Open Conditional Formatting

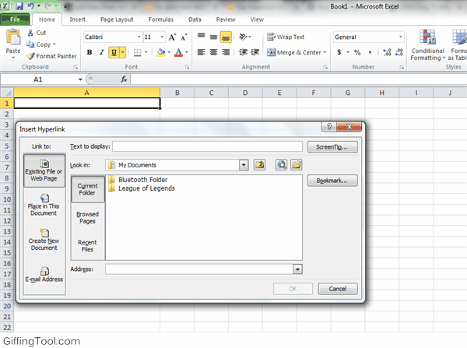click(x=427, y=45)
